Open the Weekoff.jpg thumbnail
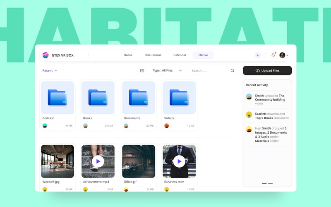 pyautogui.click(x=58, y=161)
